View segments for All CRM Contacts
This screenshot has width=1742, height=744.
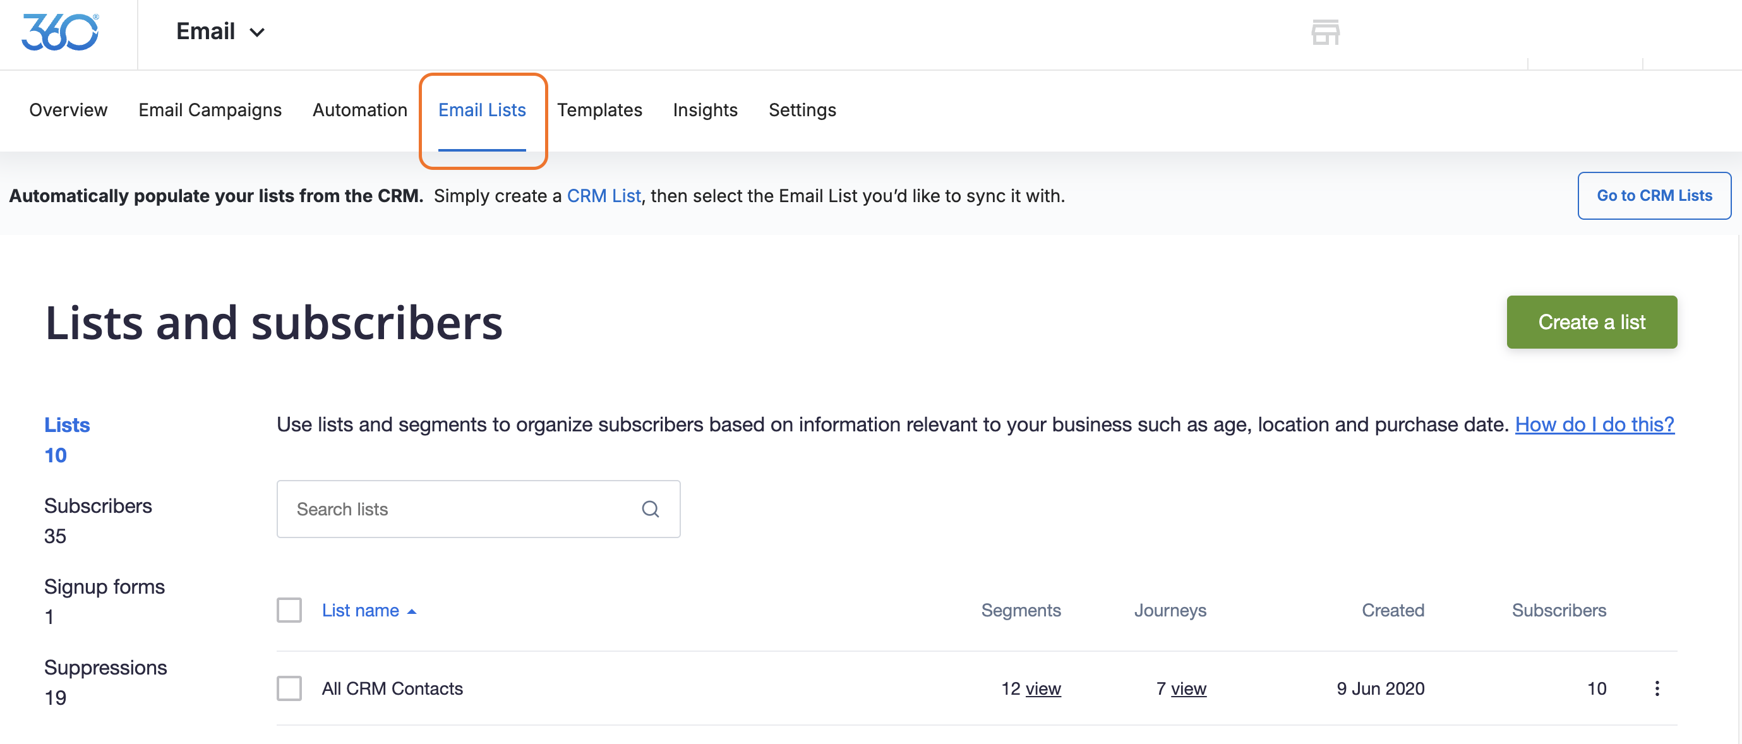click(x=1043, y=688)
